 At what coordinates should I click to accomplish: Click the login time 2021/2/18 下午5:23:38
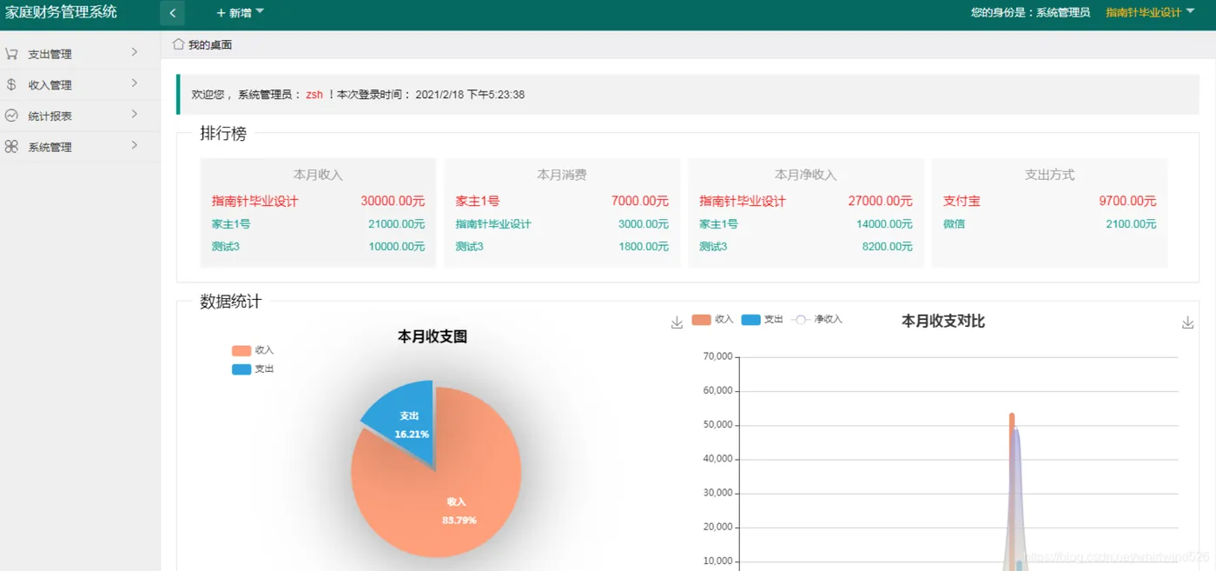point(470,95)
